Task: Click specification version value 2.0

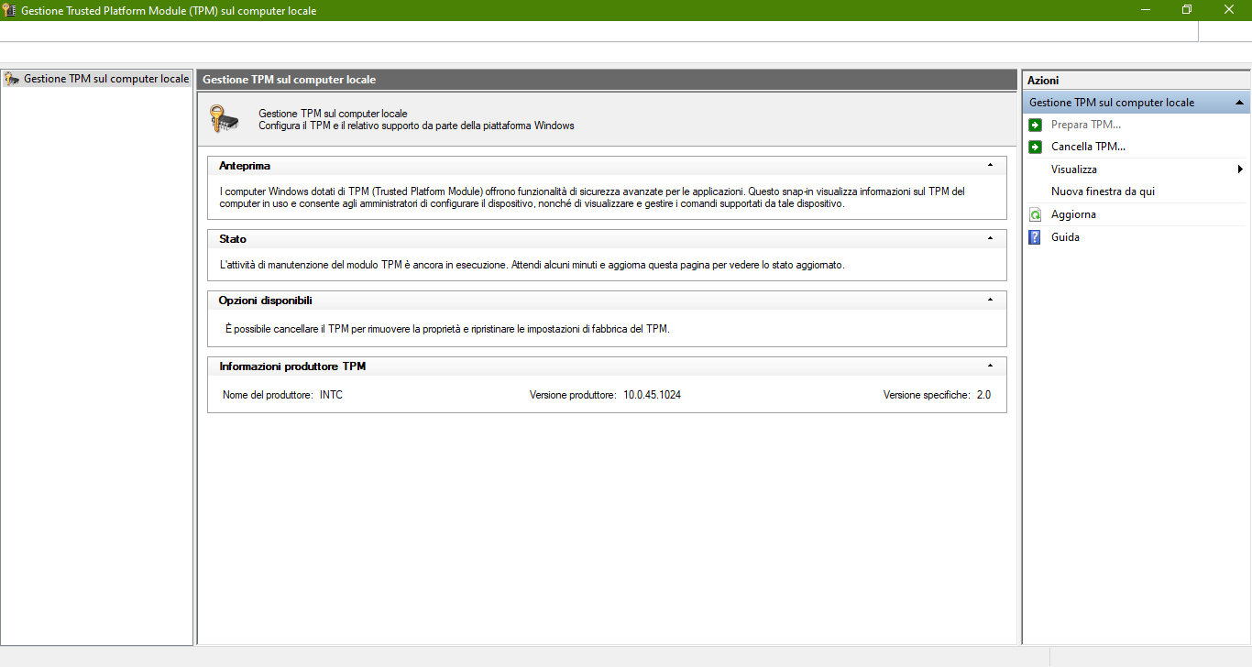Action: pos(983,395)
